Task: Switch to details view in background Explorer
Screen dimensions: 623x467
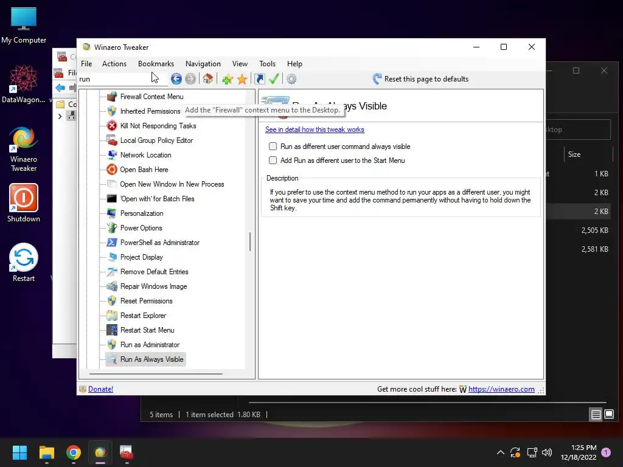Action: tap(596, 415)
